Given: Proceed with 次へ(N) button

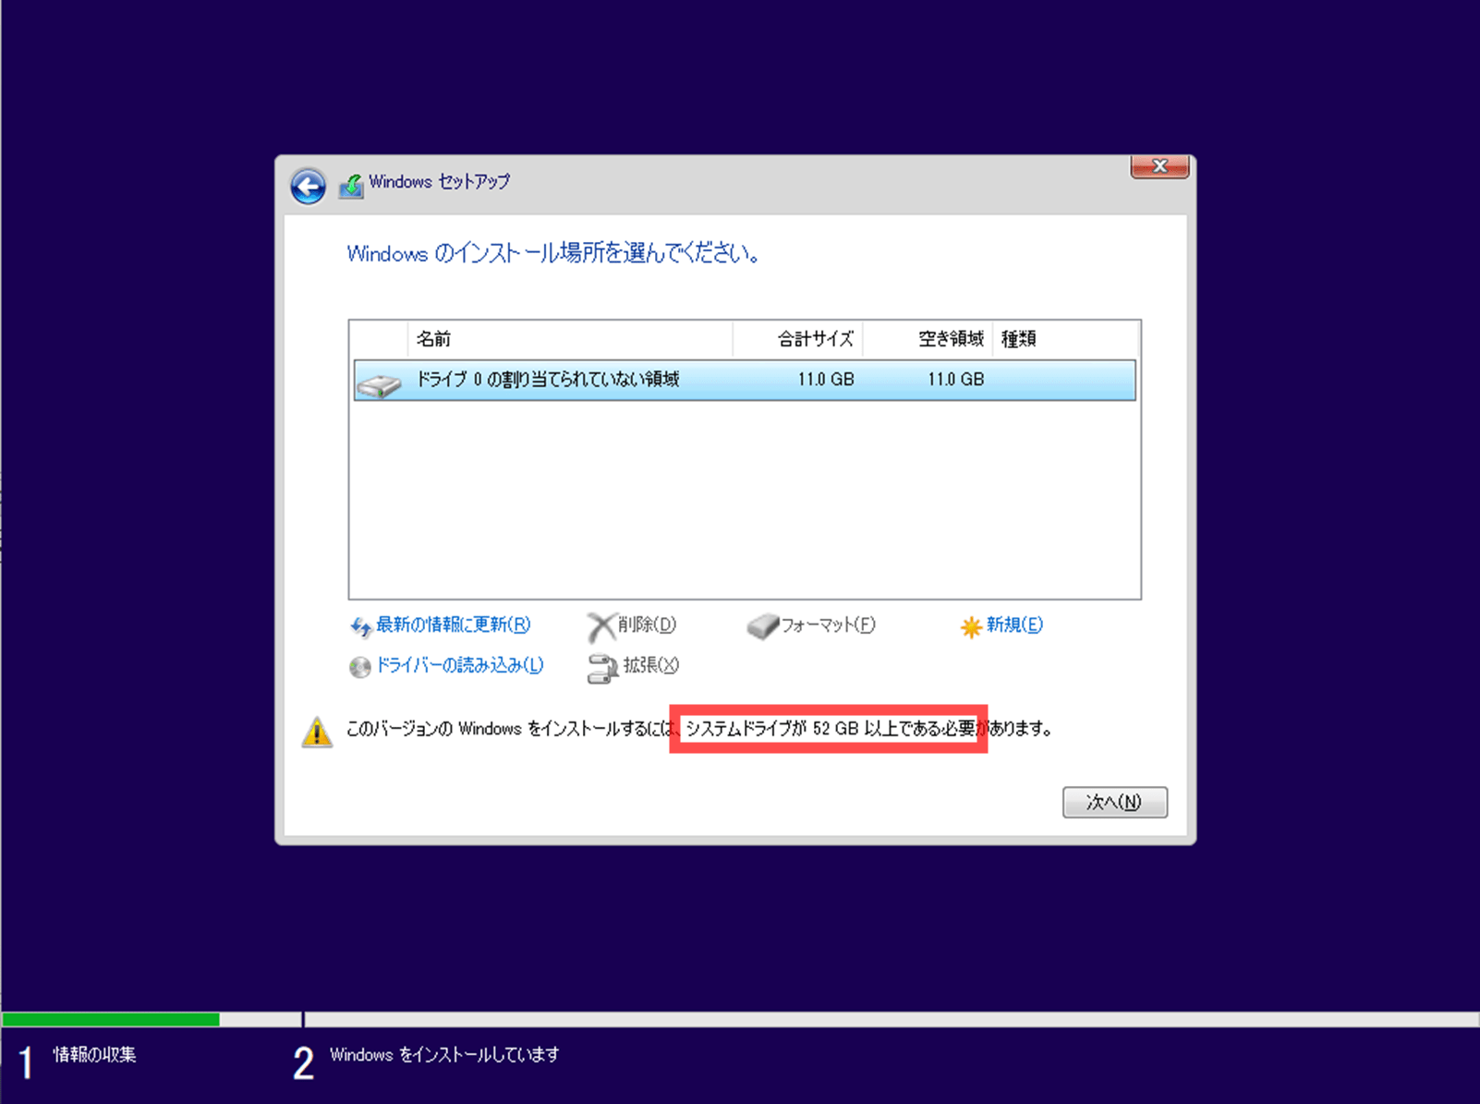Looking at the screenshot, I should (x=1115, y=802).
